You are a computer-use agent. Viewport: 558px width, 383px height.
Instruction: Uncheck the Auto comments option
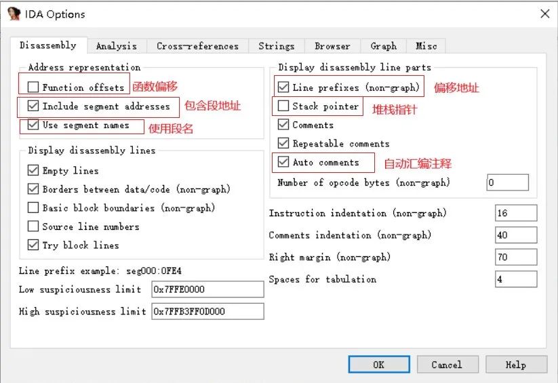pyautogui.click(x=283, y=162)
